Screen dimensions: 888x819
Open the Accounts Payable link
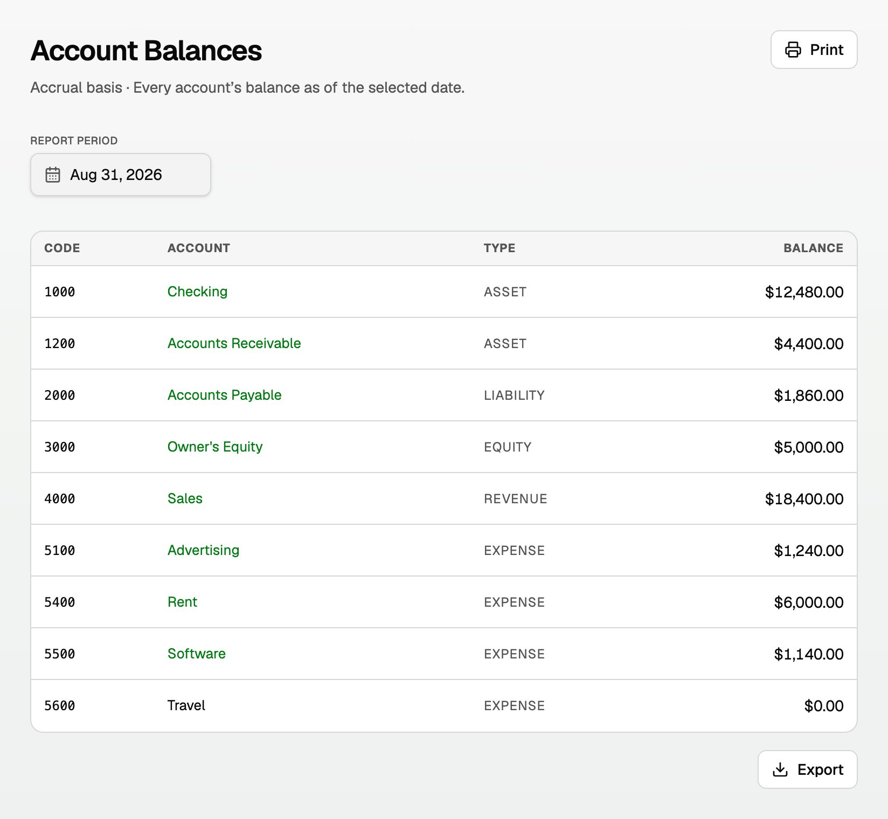click(x=224, y=395)
